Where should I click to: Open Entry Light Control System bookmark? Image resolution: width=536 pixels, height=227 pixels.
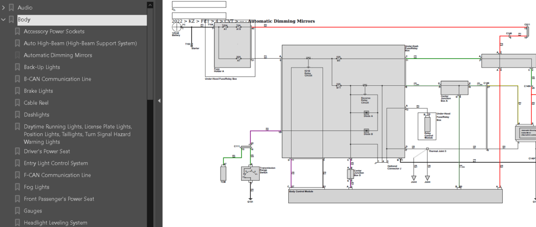pos(55,163)
